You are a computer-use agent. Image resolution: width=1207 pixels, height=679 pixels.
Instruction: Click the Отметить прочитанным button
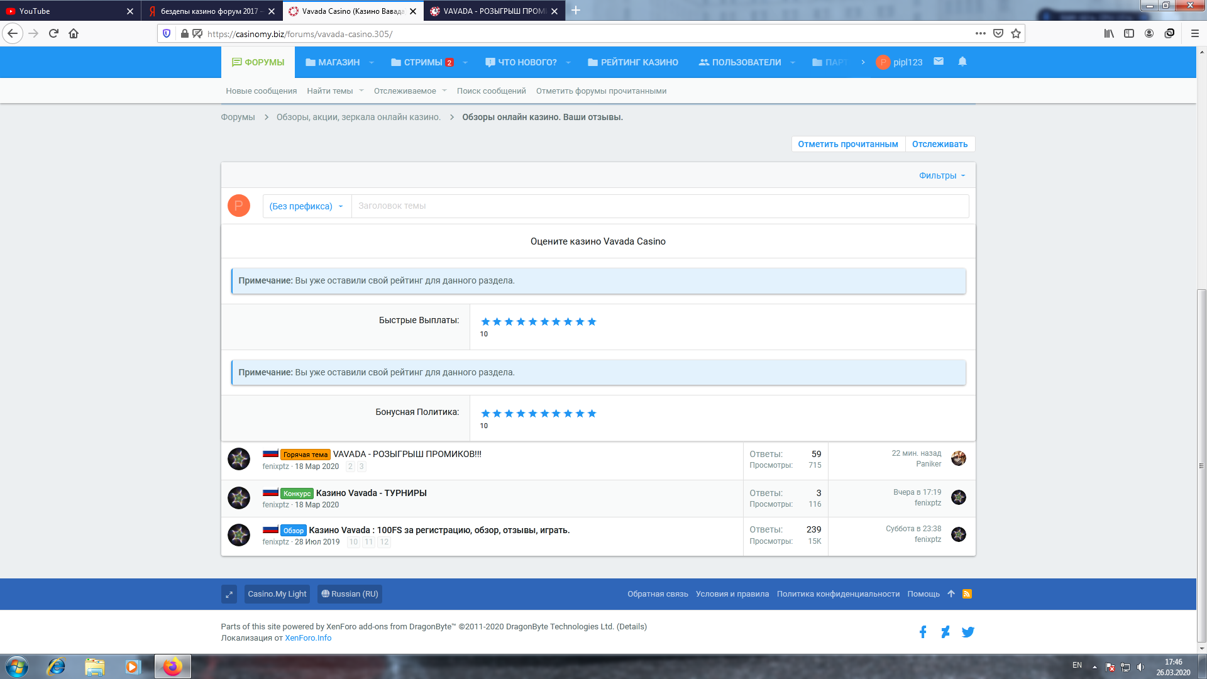click(x=848, y=144)
